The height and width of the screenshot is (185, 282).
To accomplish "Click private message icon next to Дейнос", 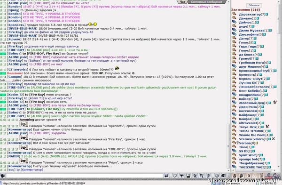I will click(x=234, y=22).
